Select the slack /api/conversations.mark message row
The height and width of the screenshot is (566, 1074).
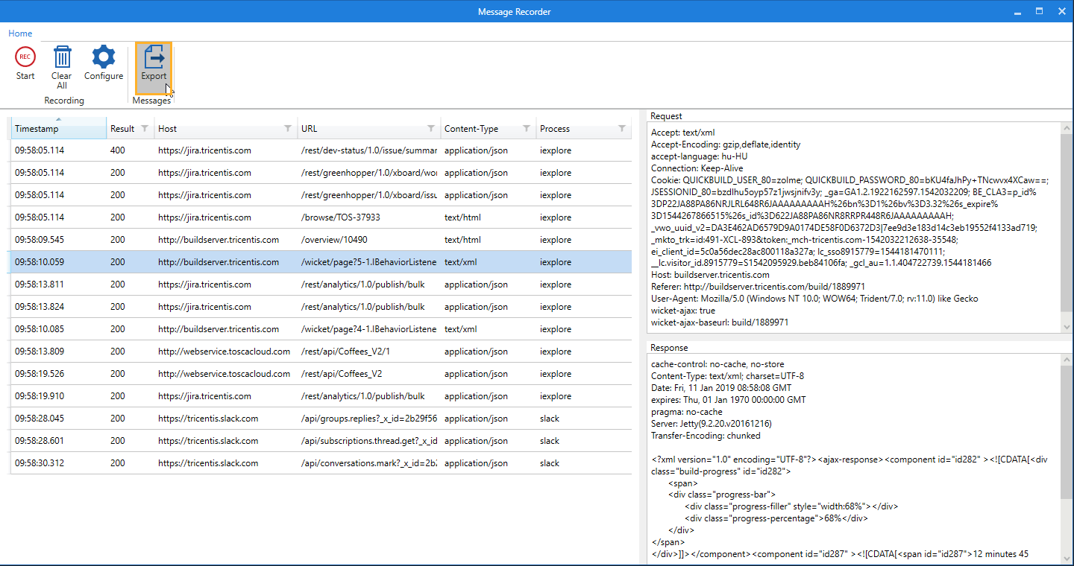[298, 462]
